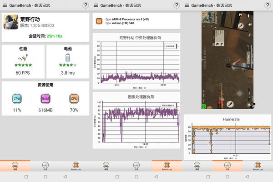The image size is (273, 182).
Task: Tap the legend box in GPU load chart
Action: point(169,106)
